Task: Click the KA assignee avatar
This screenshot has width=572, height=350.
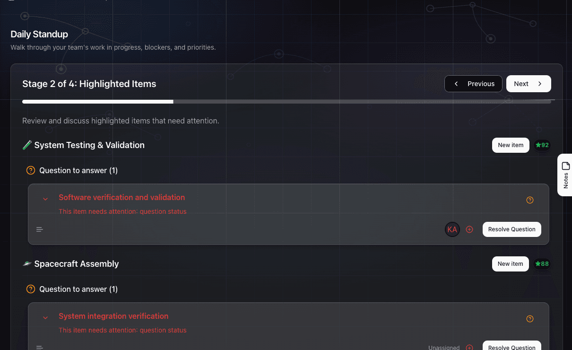Action: (452, 229)
